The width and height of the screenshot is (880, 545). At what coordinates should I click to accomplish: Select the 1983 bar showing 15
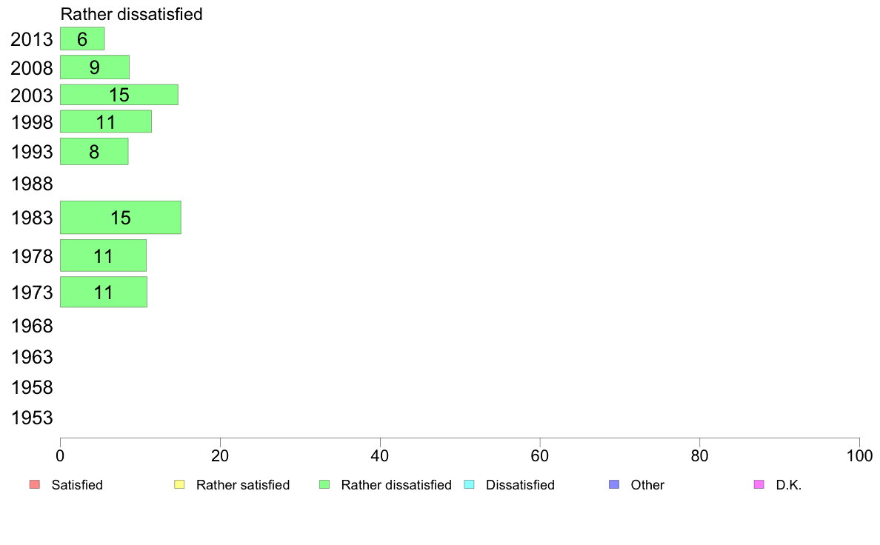tap(121, 217)
